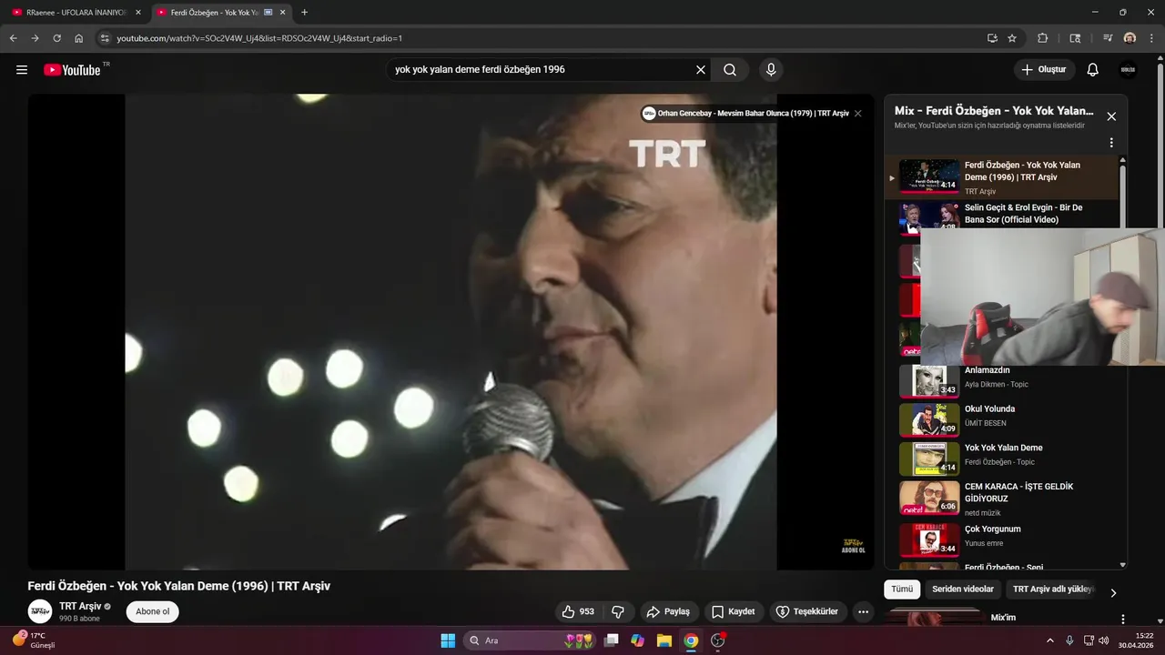Open Mix playlist three-dot options
The height and width of the screenshot is (655, 1165).
click(x=1111, y=143)
